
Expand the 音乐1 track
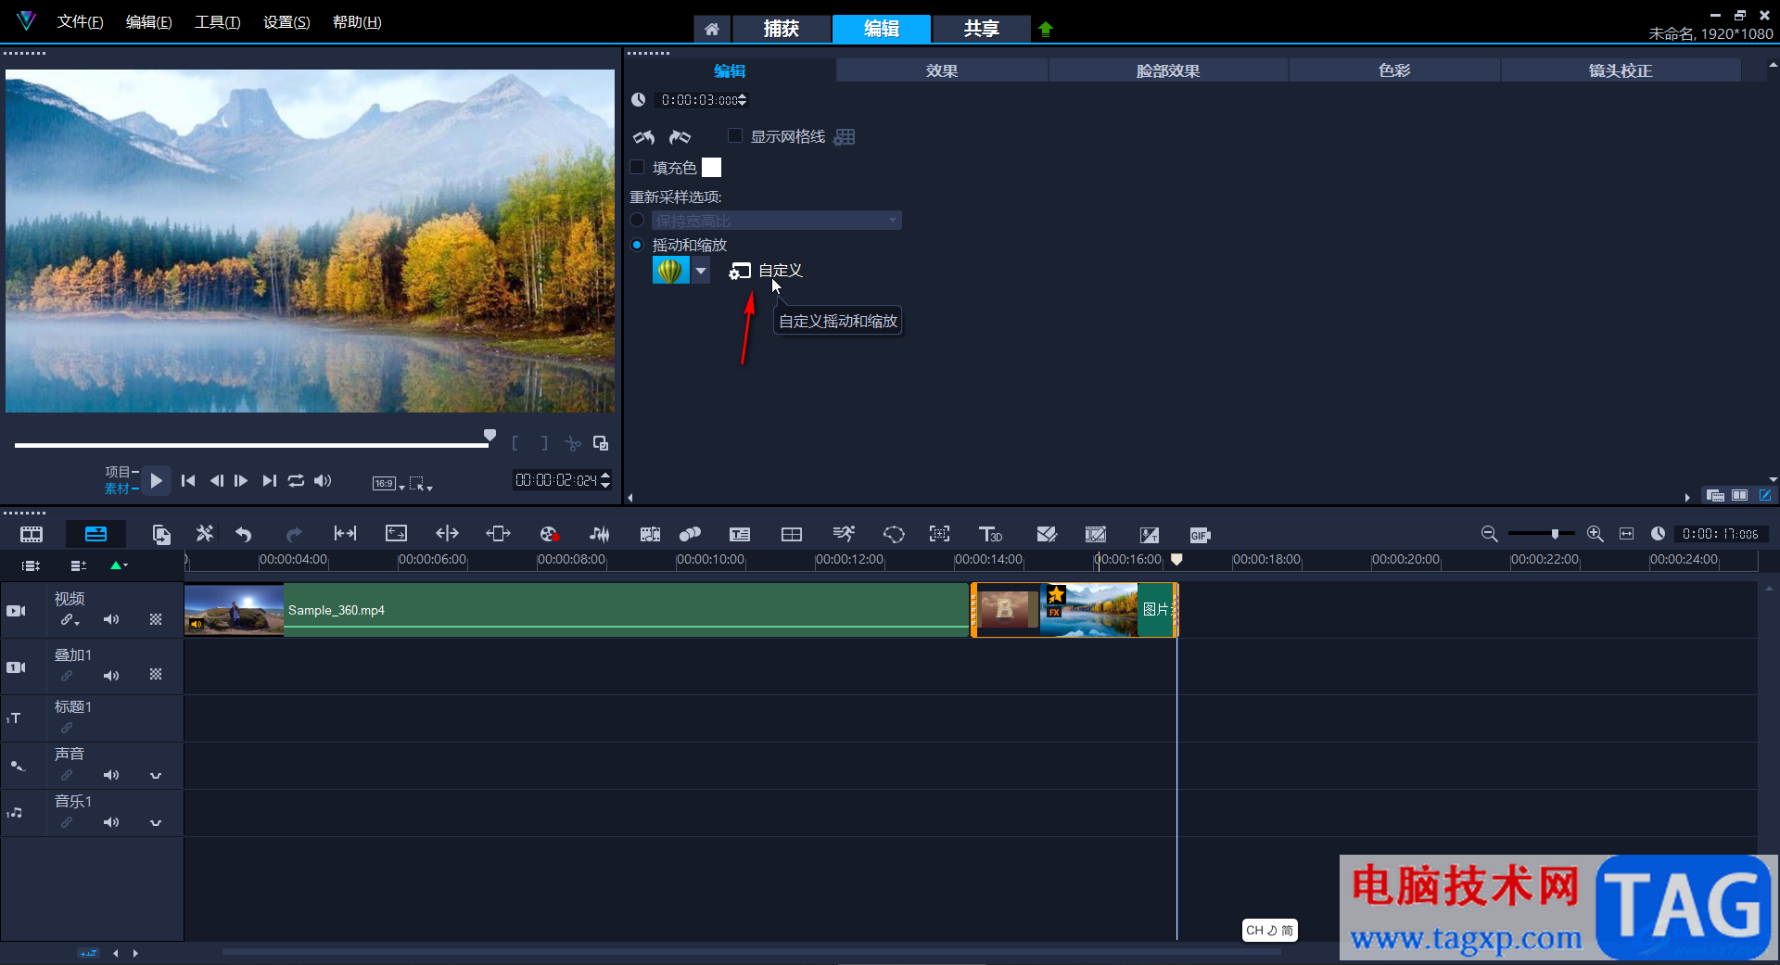pos(156,822)
